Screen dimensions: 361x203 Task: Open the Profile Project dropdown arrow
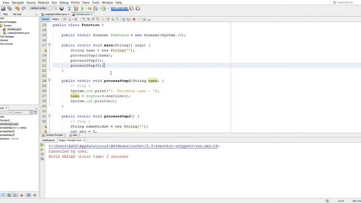(x=108, y=8)
